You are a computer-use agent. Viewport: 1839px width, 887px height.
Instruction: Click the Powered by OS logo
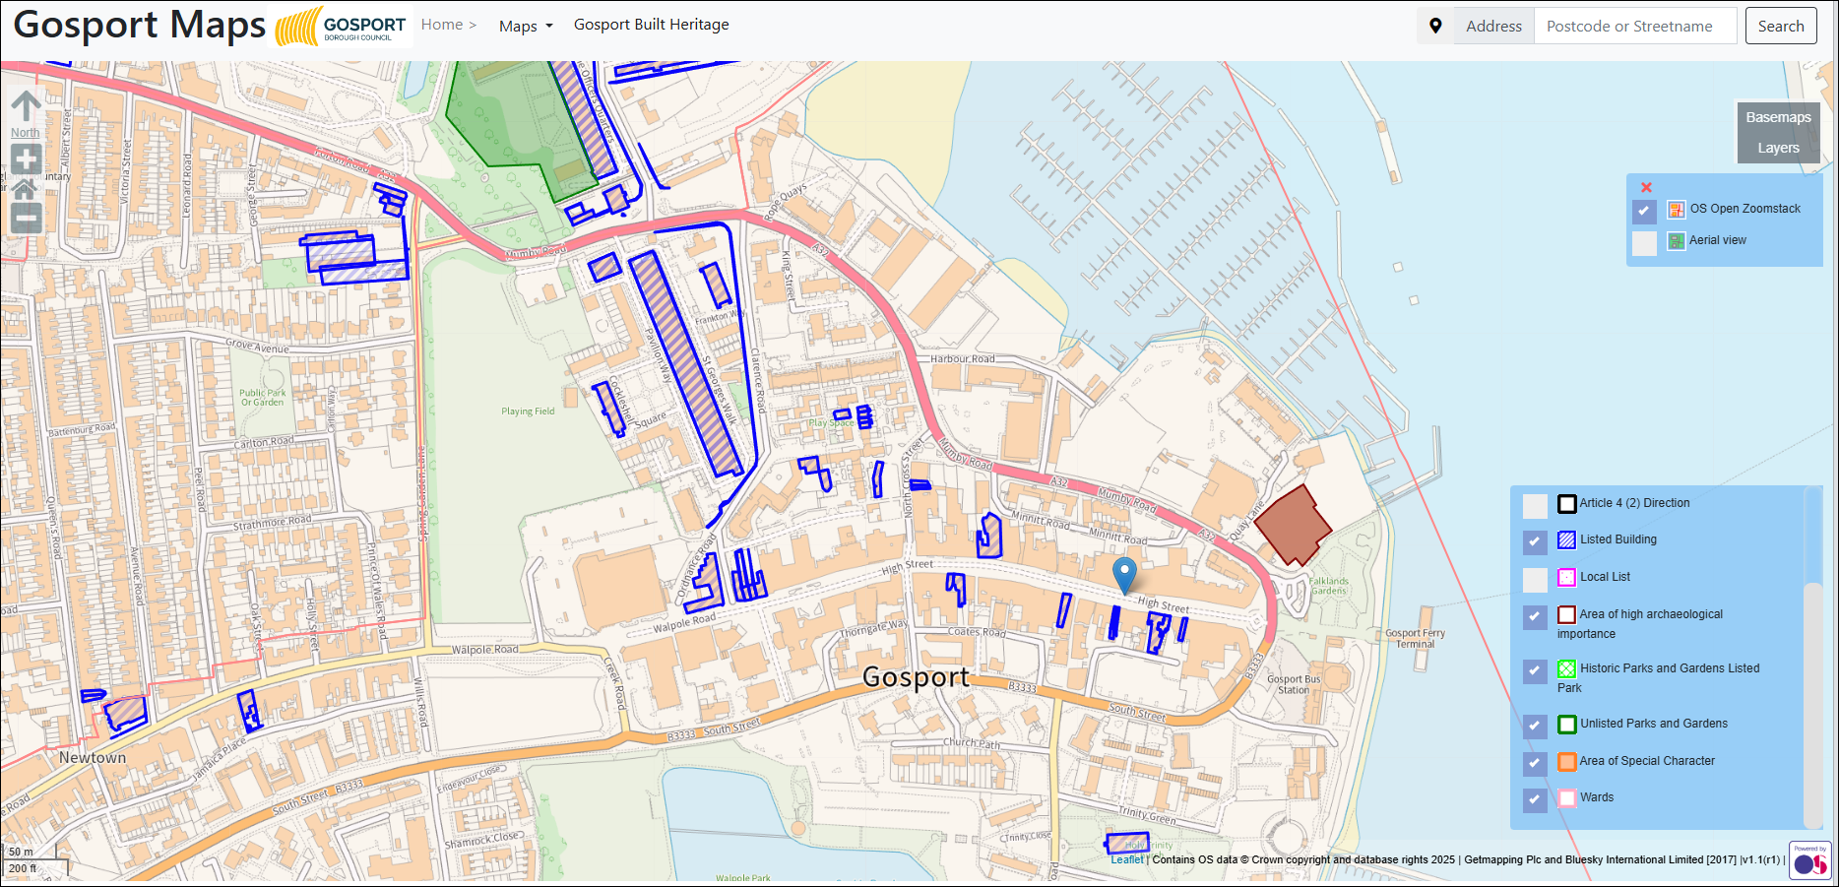pyautogui.click(x=1809, y=861)
